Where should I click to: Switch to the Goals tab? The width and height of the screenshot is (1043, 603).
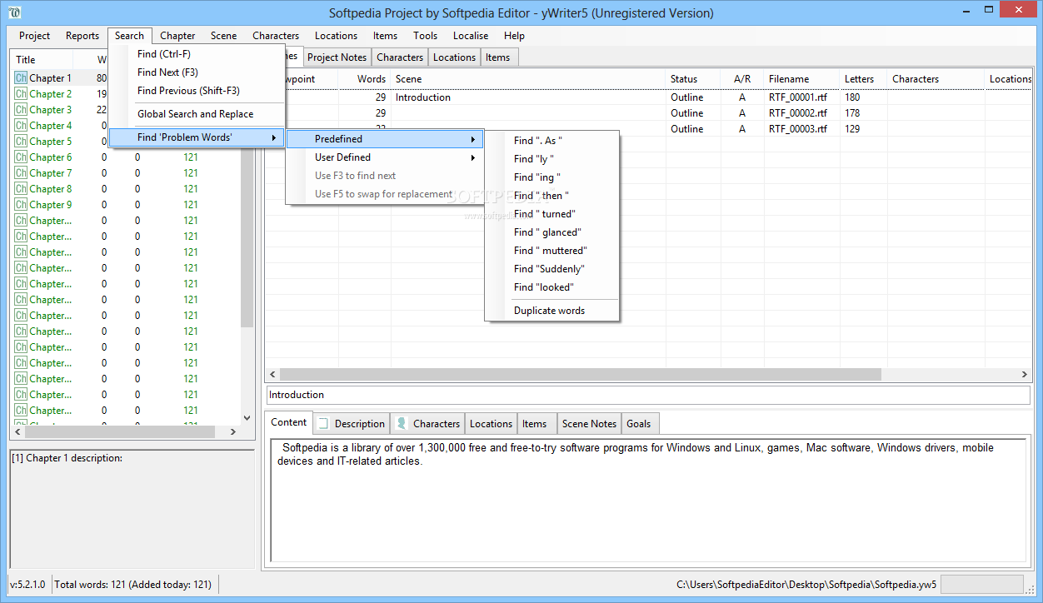(x=639, y=423)
